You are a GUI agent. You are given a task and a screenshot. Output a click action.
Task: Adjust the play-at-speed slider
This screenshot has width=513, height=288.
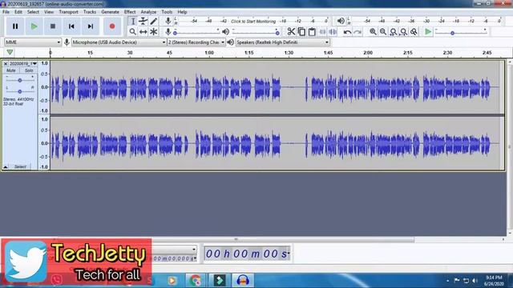coord(461,33)
